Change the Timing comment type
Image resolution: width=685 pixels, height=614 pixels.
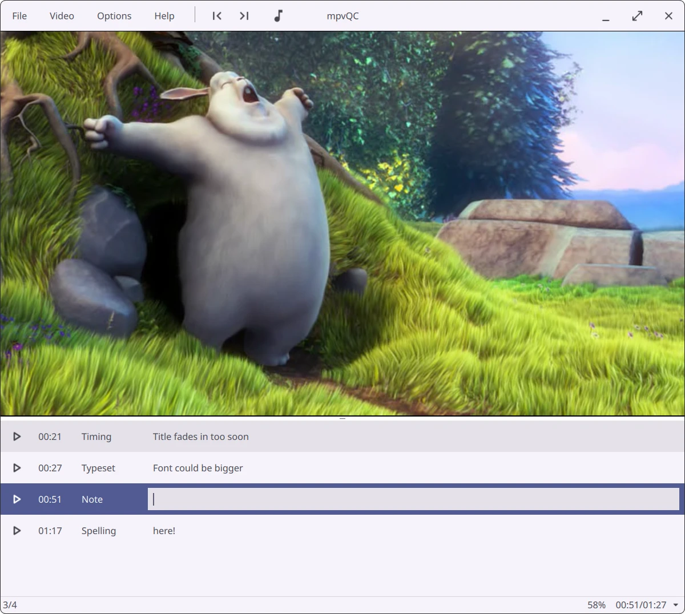[96, 437]
